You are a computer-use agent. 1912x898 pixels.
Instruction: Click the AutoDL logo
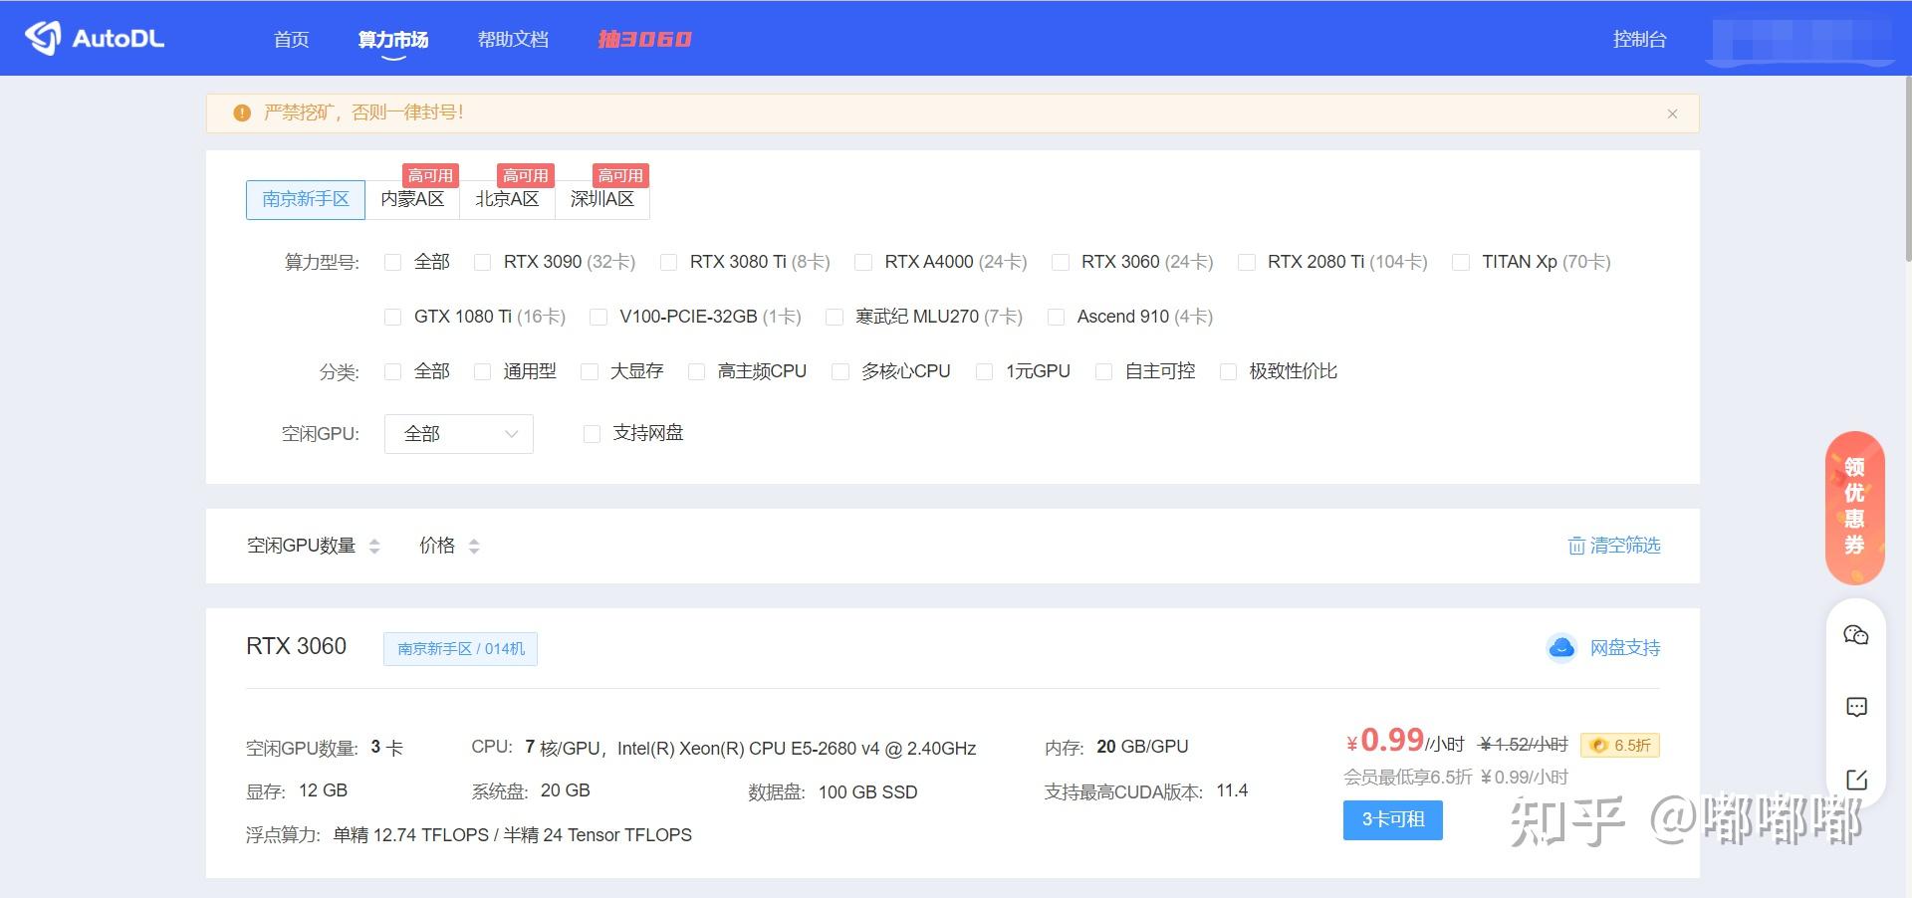[x=95, y=38]
